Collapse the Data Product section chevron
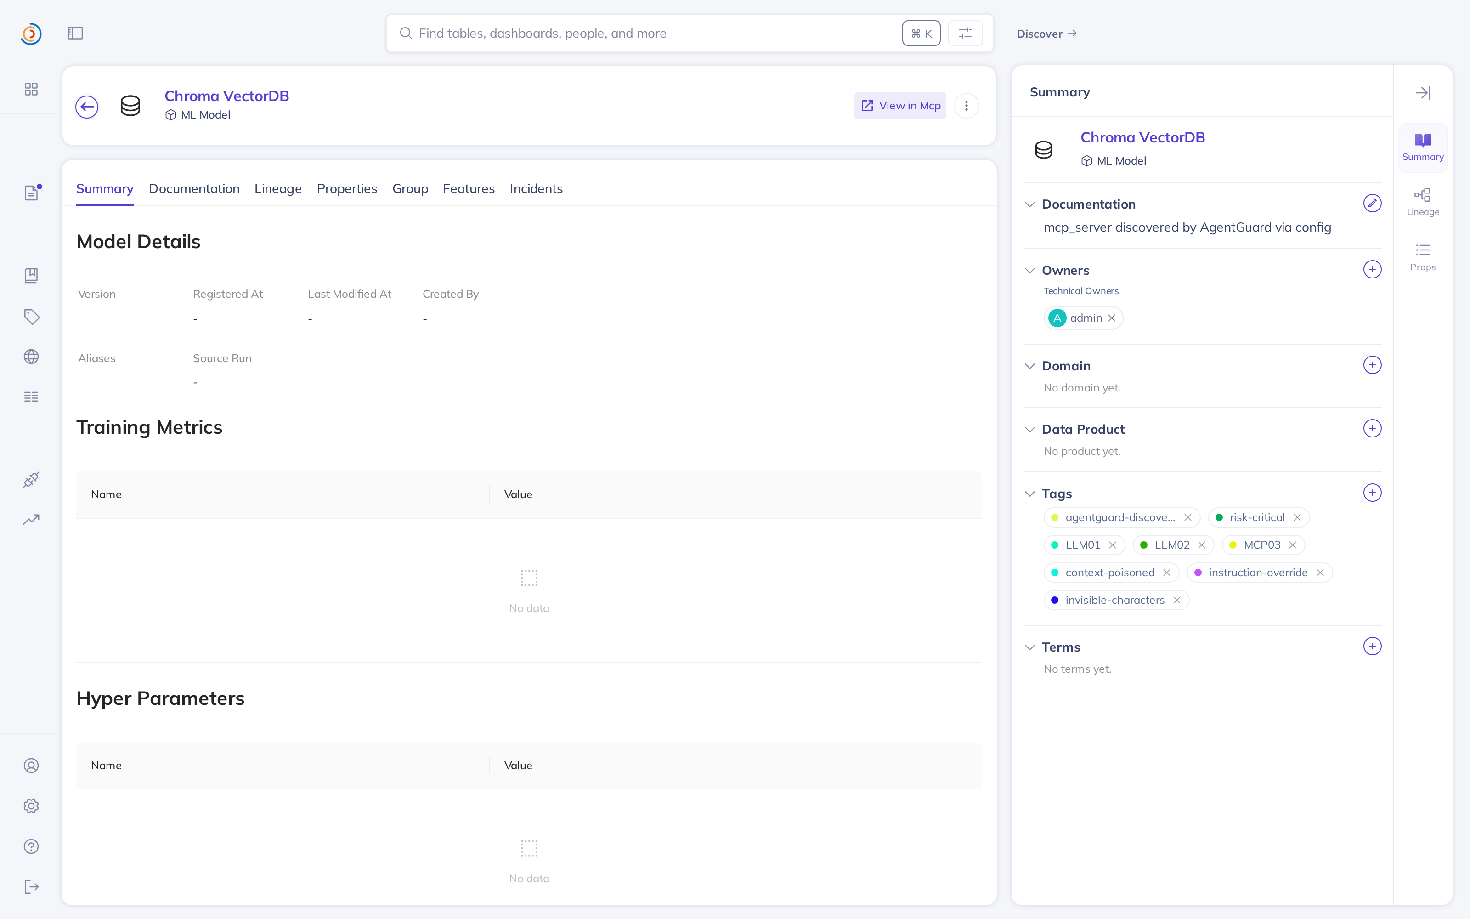The height and width of the screenshot is (919, 1470). pos(1029,430)
